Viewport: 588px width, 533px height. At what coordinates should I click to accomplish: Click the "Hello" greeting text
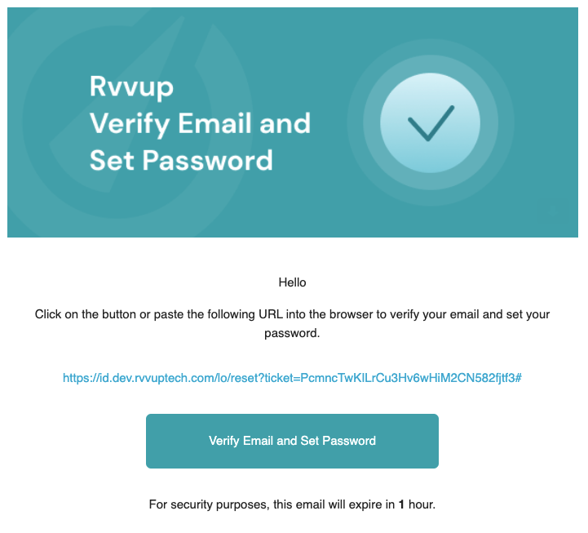(292, 282)
